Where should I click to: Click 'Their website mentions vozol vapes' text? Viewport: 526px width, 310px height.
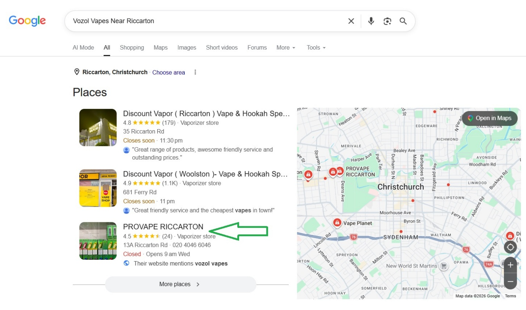coord(181,263)
